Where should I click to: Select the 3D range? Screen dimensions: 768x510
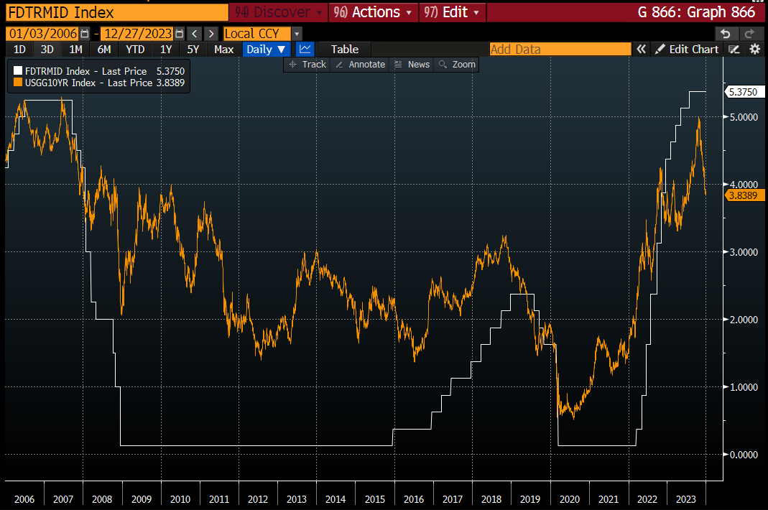(x=47, y=49)
